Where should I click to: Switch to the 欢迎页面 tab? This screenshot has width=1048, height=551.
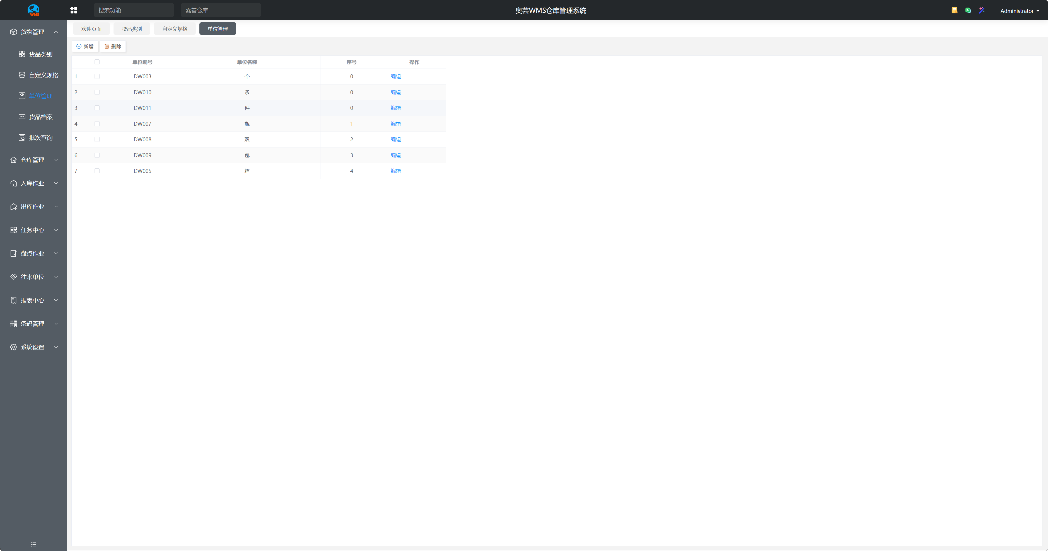pos(91,29)
